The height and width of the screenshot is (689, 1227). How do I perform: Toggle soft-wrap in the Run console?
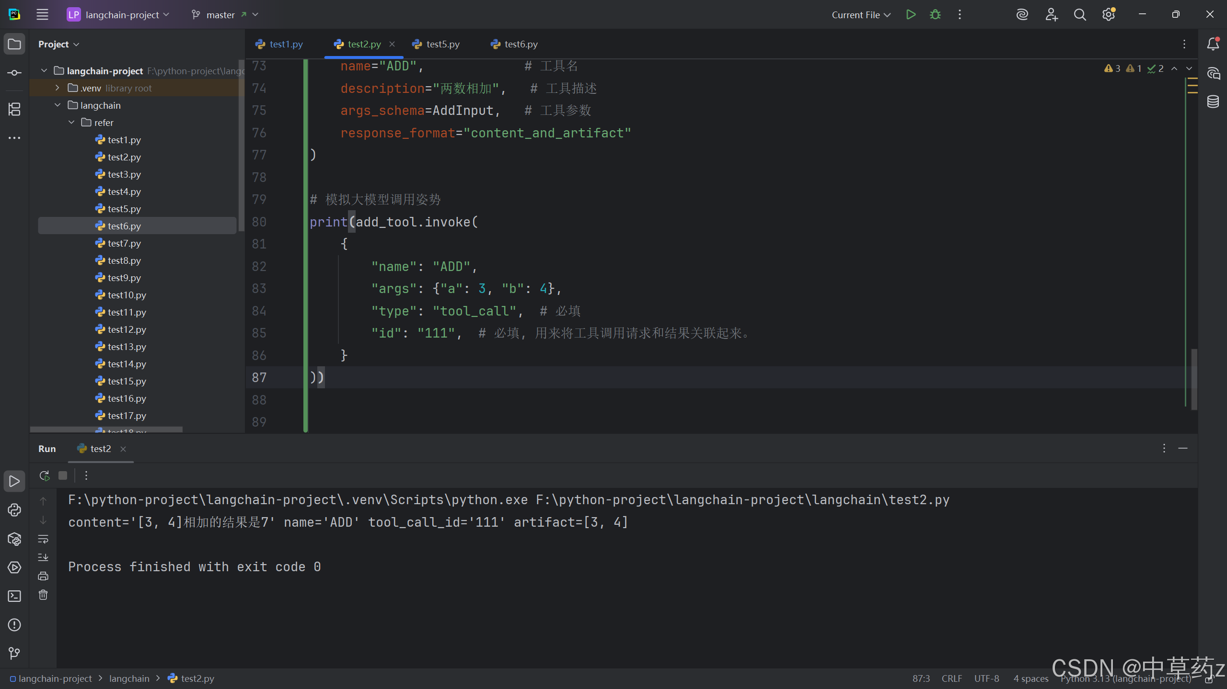[x=43, y=539]
